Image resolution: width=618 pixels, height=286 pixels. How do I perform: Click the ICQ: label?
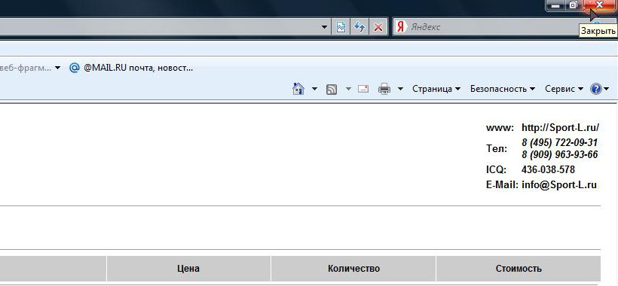(496, 170)
